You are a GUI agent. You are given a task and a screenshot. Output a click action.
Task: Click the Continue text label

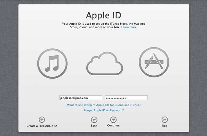tap(113, 126)
